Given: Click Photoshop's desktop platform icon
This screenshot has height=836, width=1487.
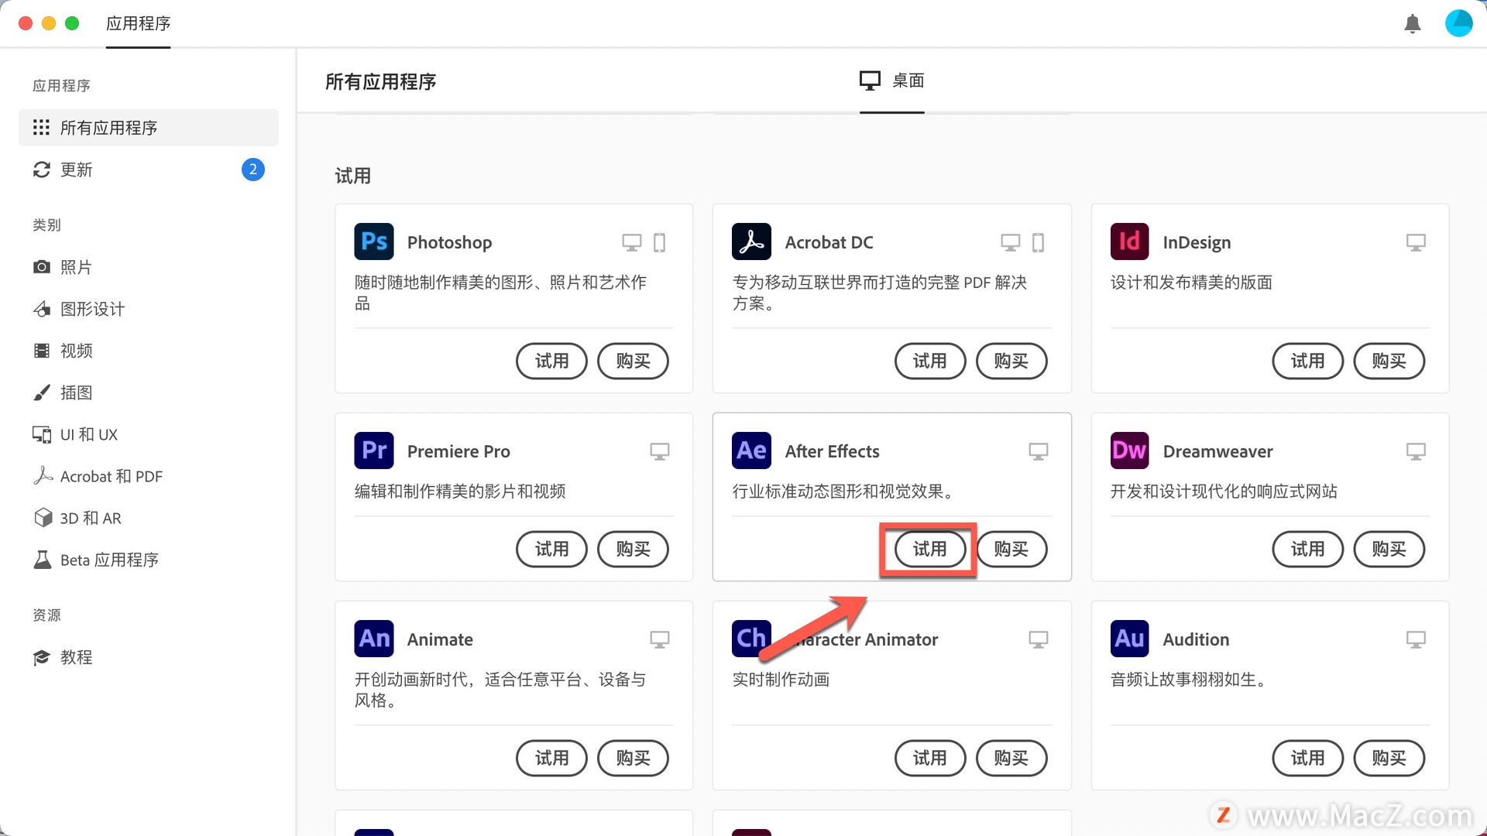Looking at the screenshot, I should (632, 243).
